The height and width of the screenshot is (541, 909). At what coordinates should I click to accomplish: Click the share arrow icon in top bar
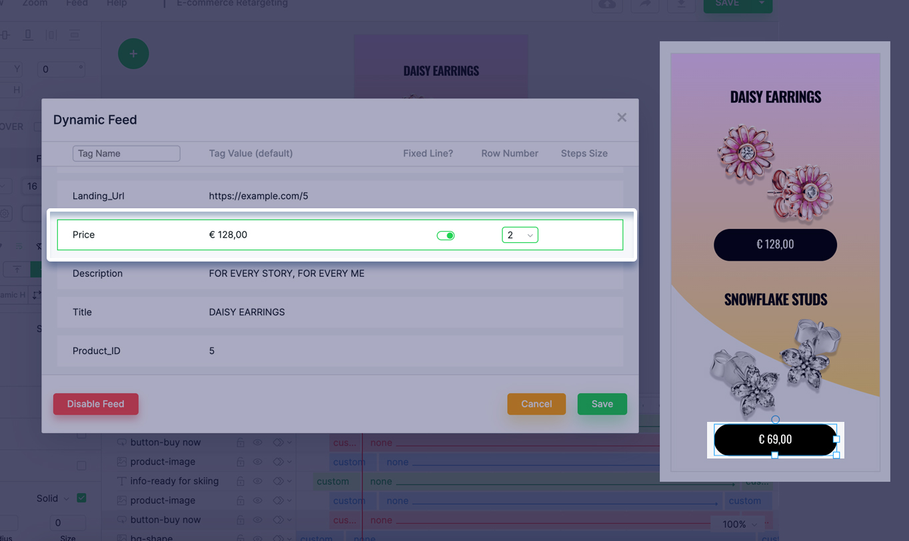pos(644,4)
